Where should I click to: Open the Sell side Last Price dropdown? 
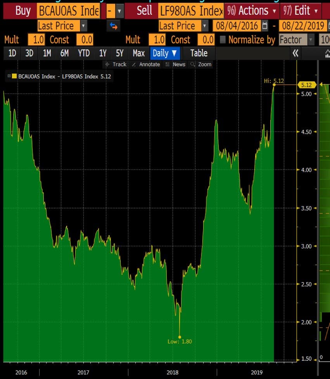click(x=204, y=26)
